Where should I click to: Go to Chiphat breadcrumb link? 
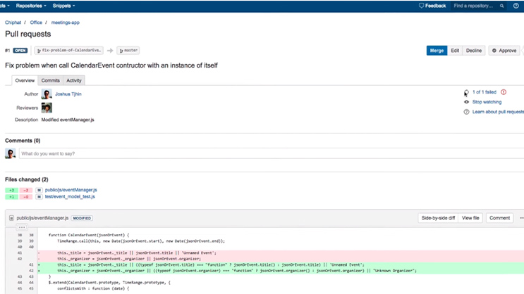point(13,23)
